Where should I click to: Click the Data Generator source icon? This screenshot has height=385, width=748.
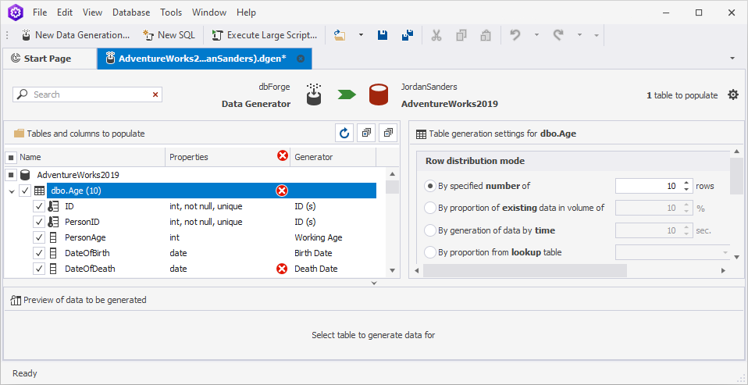coord(313,94)
